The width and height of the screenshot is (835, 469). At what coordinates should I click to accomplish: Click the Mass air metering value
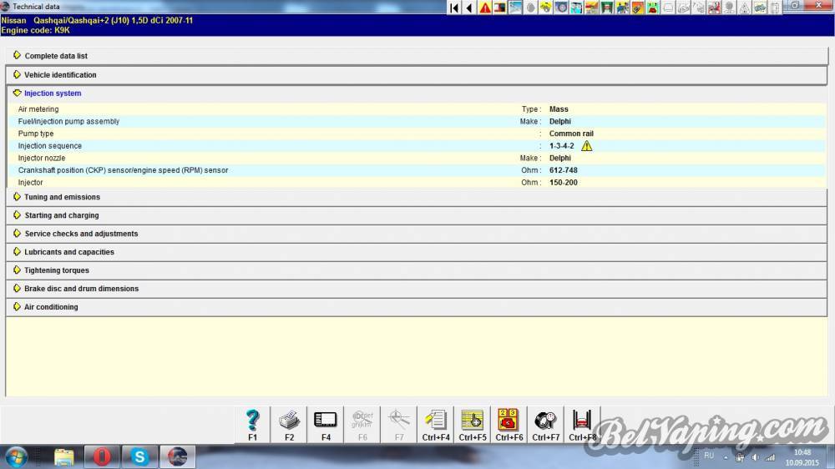pyautogui.click(x=559, y=109)
